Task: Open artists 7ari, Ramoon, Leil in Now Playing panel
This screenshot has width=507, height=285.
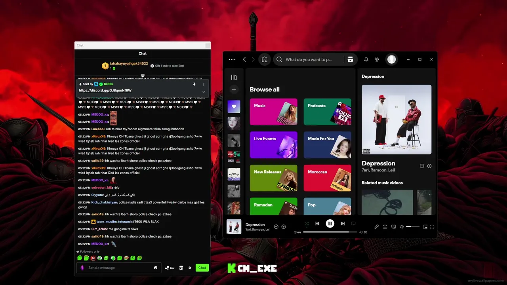Action: pos(378,170)
